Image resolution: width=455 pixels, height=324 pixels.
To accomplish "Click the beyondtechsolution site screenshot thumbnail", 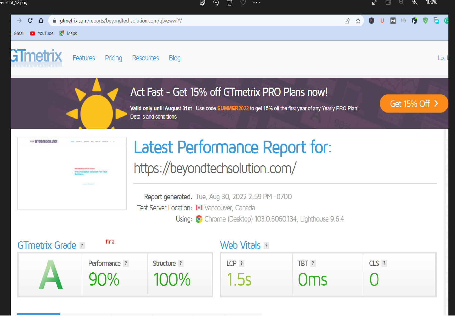I will coord(72,173).
